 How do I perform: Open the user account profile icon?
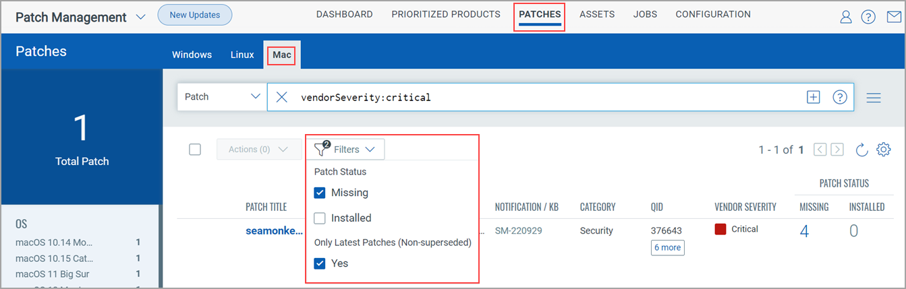coord(846,18)
